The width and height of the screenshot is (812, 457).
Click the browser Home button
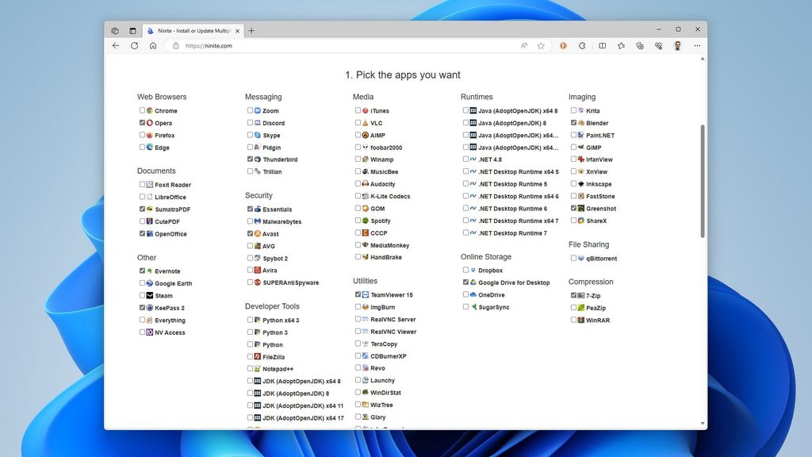(153, 46)
